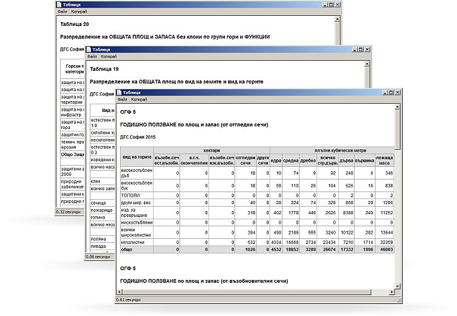Click the 'вид на горите' column header
Screen dimensions: 457x316
[x=136, y=155]
